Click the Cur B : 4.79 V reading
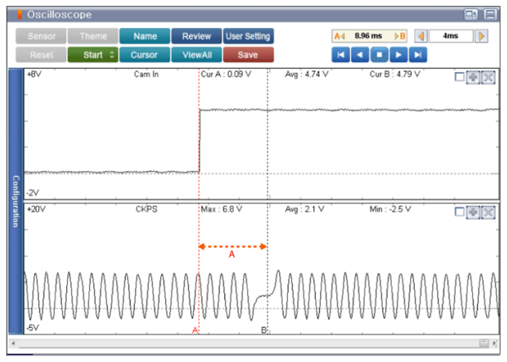This screenshot has width=507, height=362. [395, 74]
